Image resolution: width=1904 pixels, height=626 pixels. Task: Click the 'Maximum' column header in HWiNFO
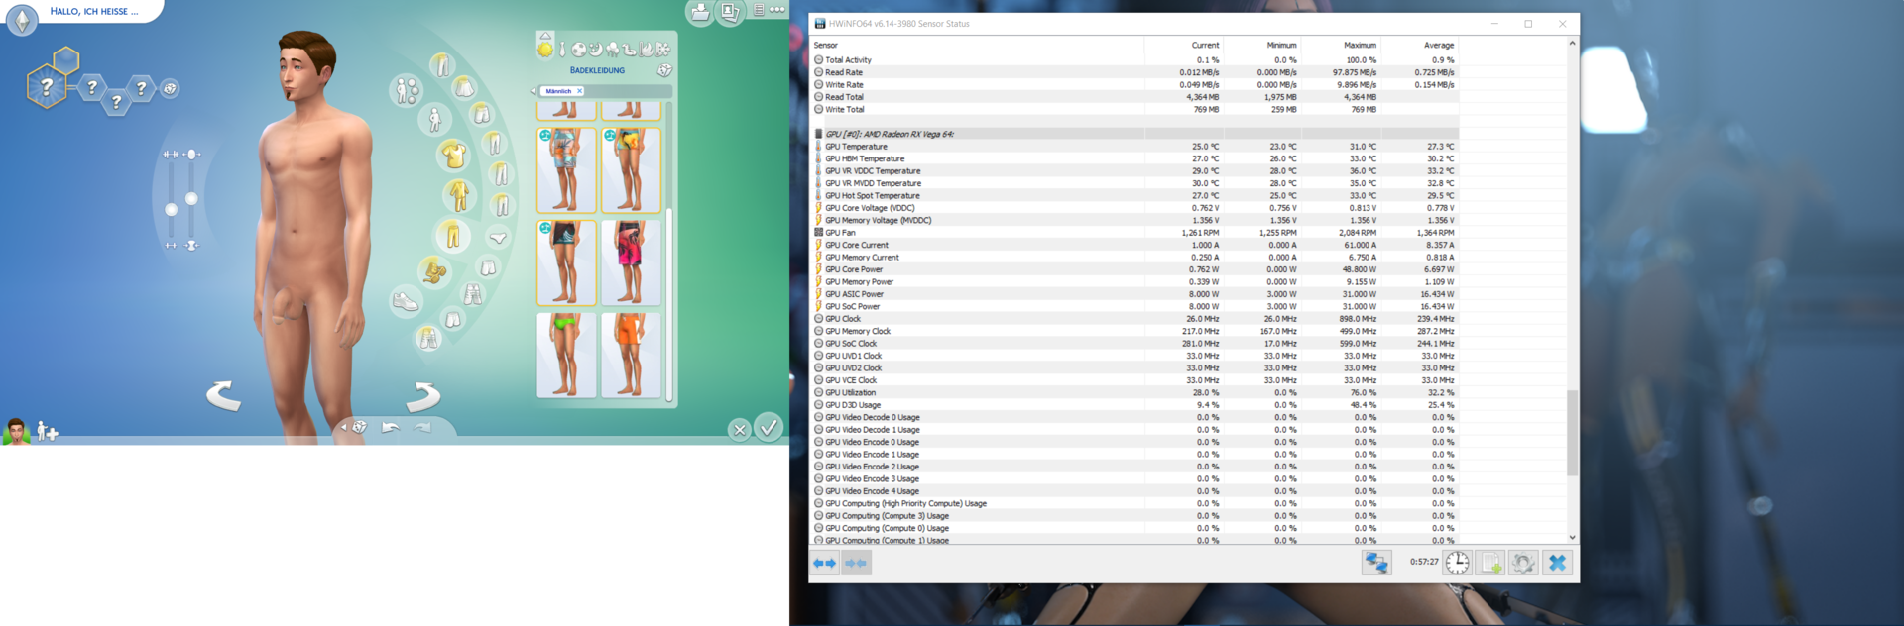coord(1360,45)
